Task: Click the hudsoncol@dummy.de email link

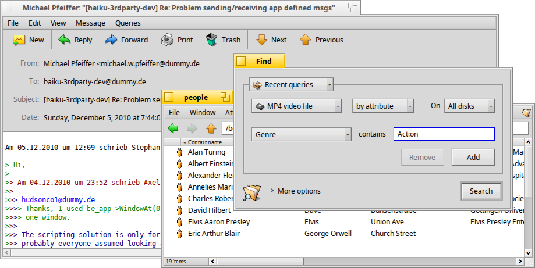Action: [58, 200]
